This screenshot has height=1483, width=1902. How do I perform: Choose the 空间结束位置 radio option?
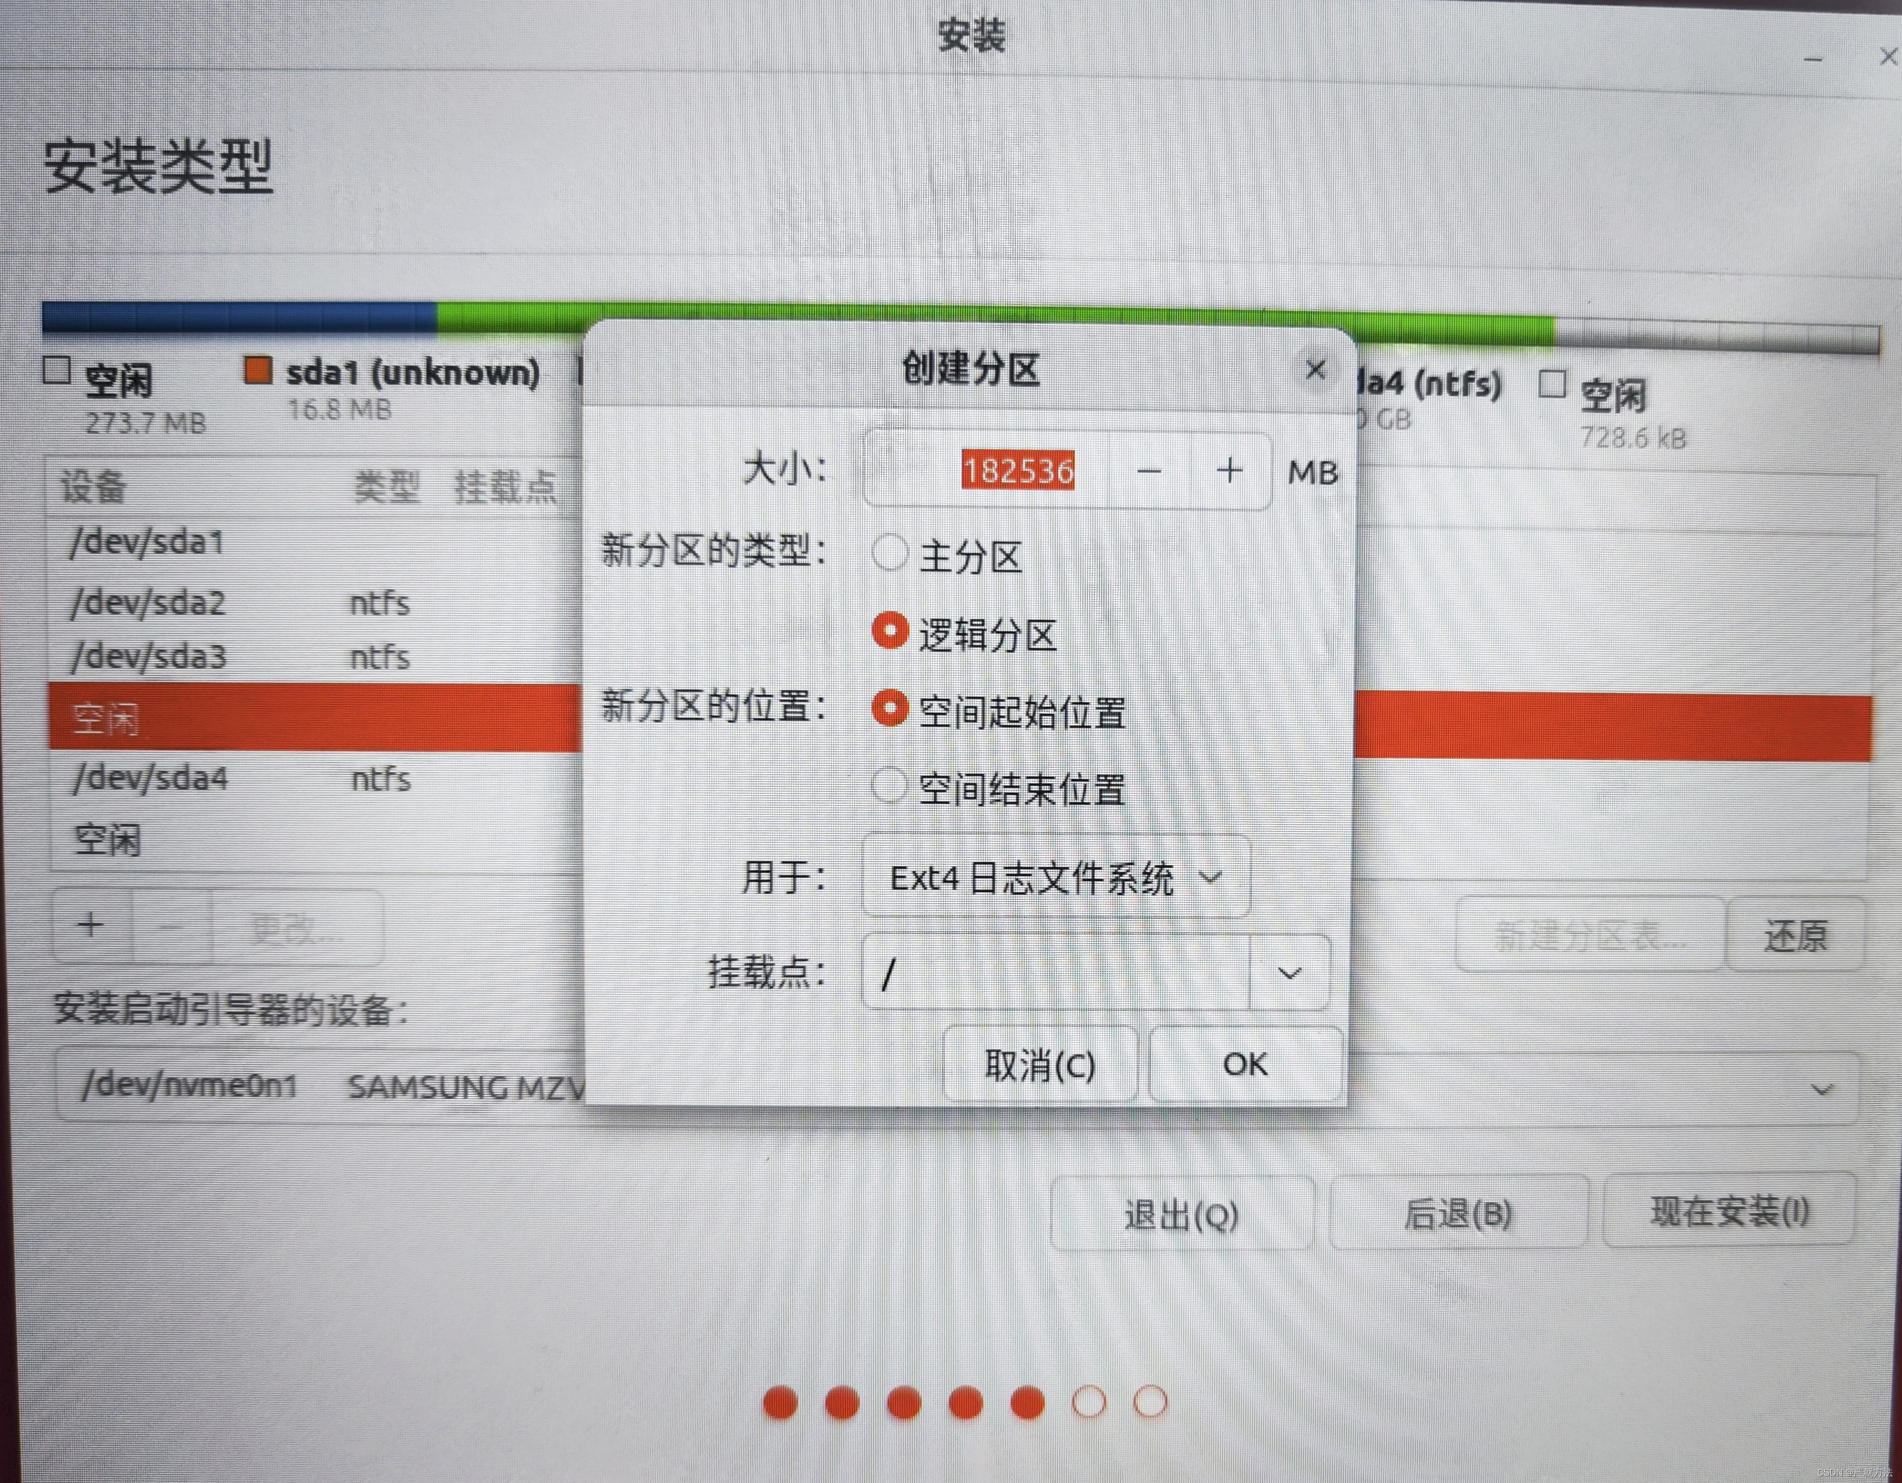(889, 785)
